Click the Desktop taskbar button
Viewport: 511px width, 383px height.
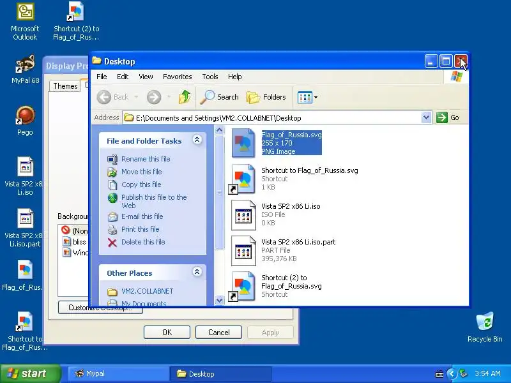[x=220, y=373]
